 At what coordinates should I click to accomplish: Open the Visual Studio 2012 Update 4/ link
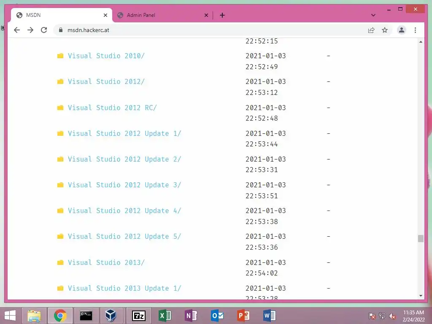[x=124, y=211]
